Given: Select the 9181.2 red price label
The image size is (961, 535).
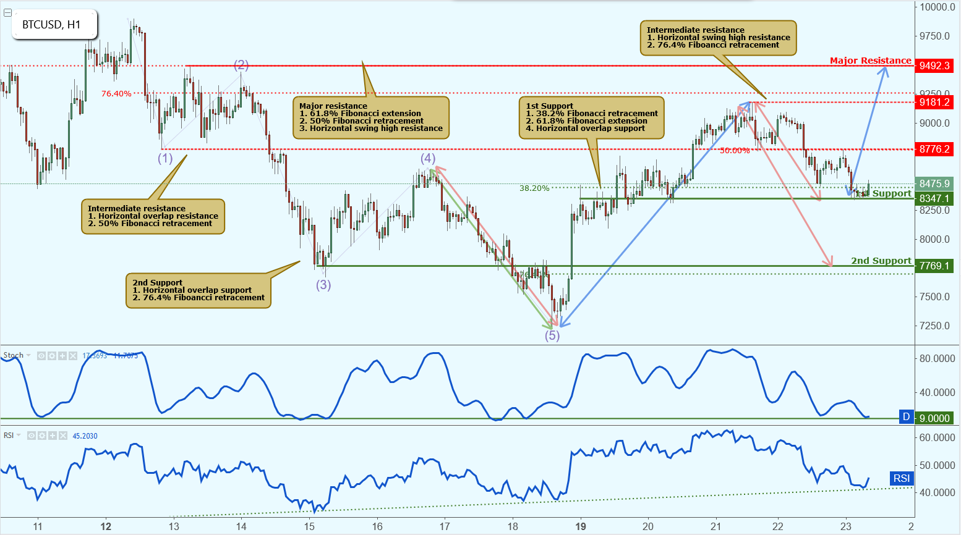Looking at the screenshot, I should coord(934,102).
